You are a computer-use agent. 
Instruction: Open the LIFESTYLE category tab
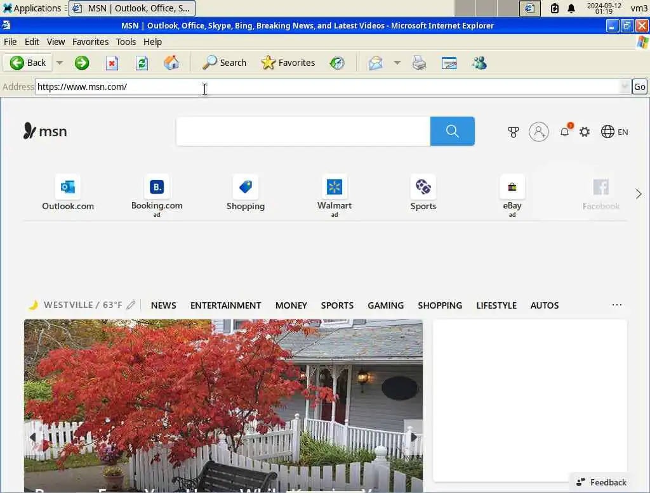[x=496, y=305]
